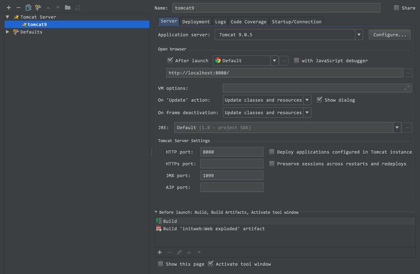
Task: Select tomcat9 configuration in tree
Action: coord(77,24)
